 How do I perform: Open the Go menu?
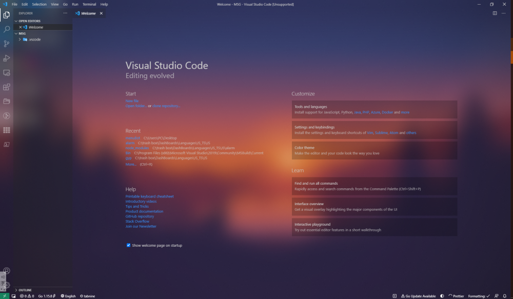coord(65,4)
